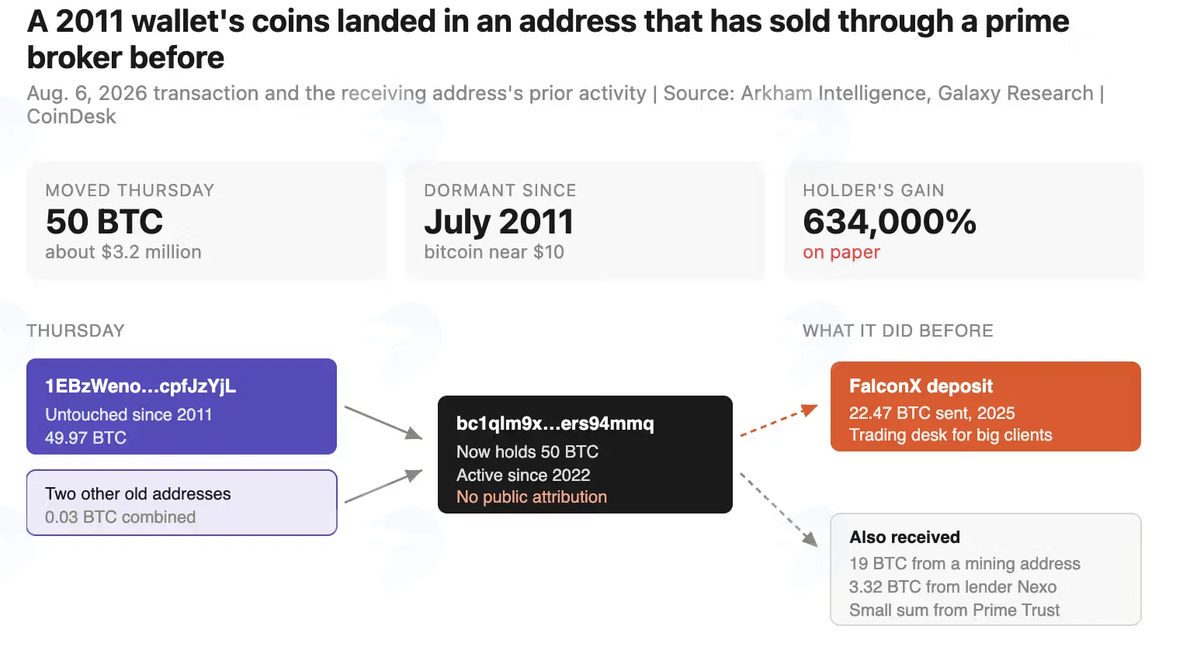The height and width of the screenshot is (664, 1183).
Task: Click the 1EBzWeno...cpfJzYjL address box
Action: (182, 406)
